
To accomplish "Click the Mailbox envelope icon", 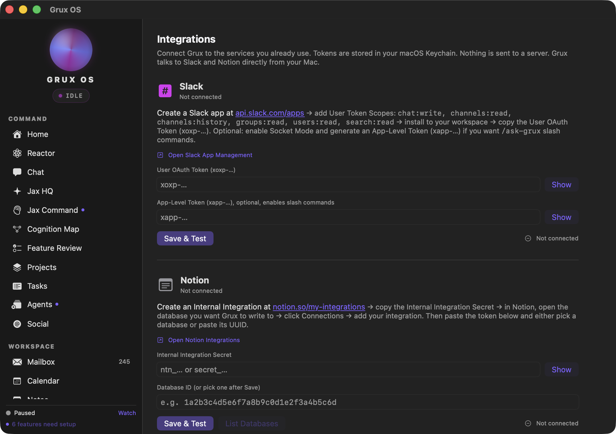I will 17,362.
